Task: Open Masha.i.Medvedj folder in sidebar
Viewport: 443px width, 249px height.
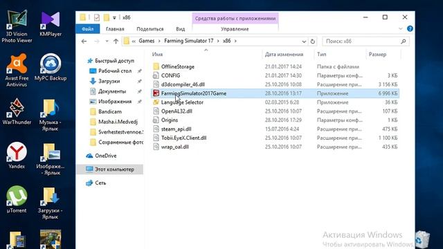Action: [x=118, y=122]
